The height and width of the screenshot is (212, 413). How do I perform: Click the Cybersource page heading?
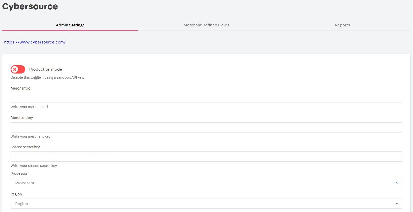coord(30,6)
